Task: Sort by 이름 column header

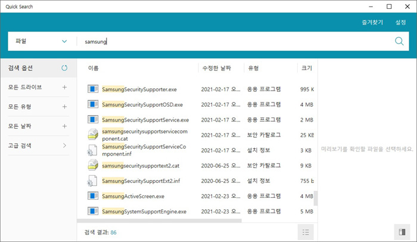Action: coord(93,68)
